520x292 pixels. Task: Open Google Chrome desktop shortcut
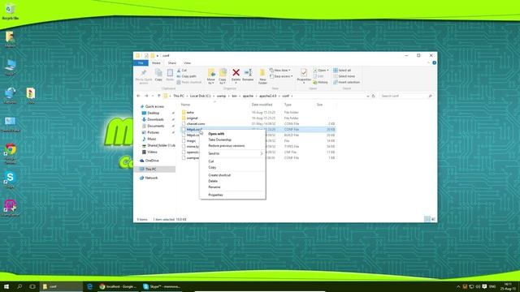pos(11,153)
